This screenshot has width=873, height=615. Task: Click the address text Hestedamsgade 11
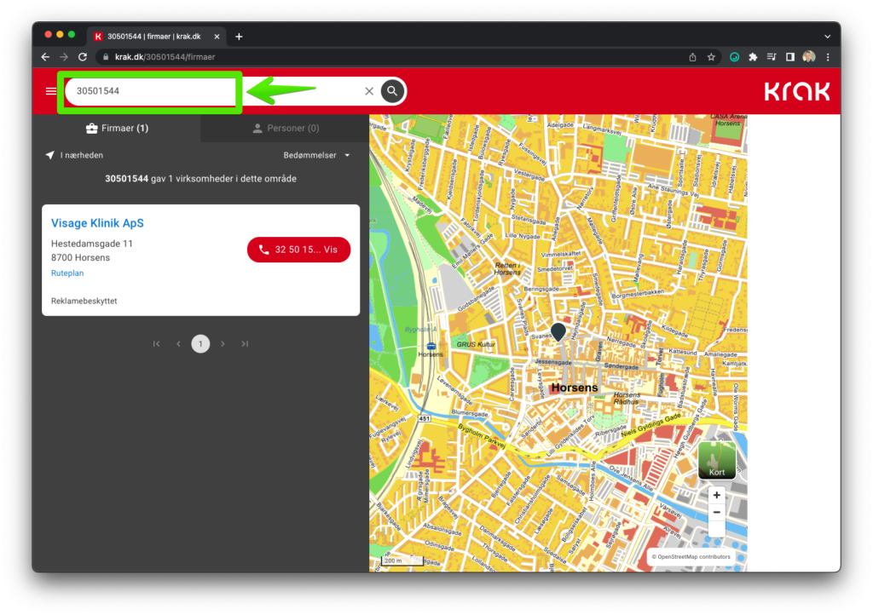[x=92, y=244]
